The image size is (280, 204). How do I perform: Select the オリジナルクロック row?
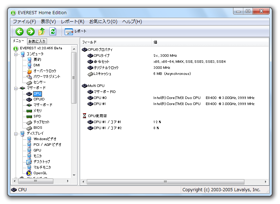click(x=174, y=68)
